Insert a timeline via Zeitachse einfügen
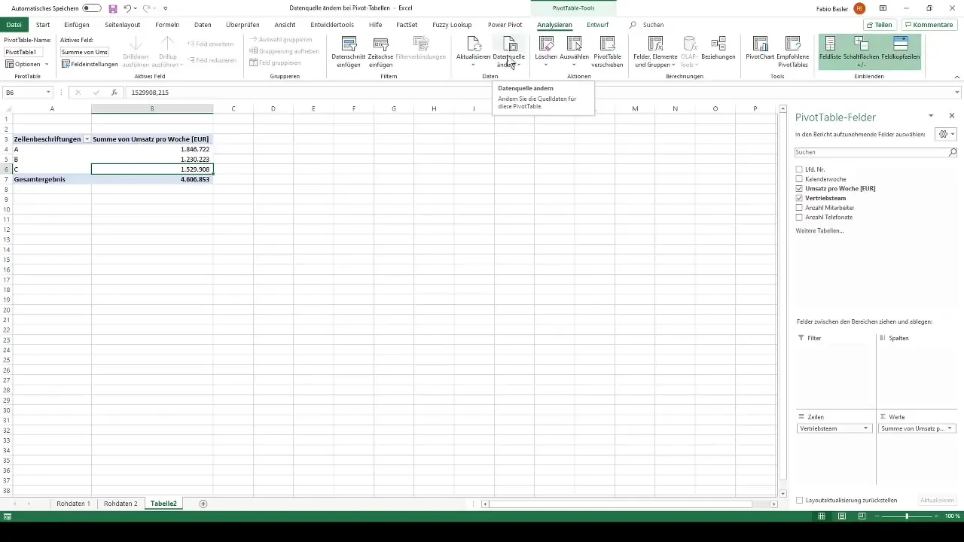964x542 pixels. point(381,52)
